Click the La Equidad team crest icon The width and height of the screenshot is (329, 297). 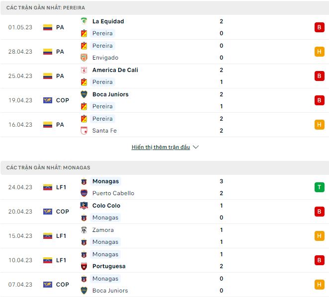(83, 21)
